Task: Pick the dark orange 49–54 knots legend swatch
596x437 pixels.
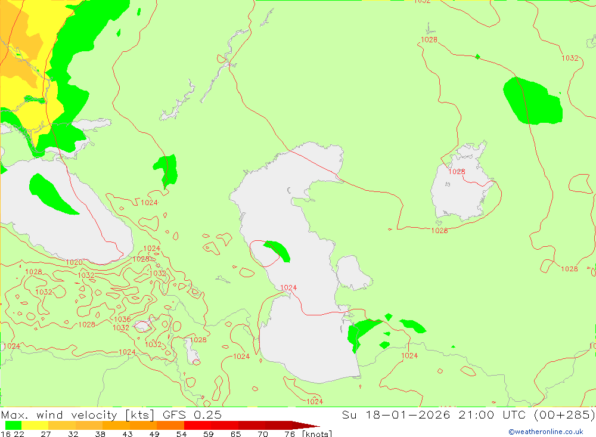Action: click(x=170, y=425)
